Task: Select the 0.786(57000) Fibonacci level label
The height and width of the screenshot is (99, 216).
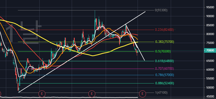Action: [165, 75]
